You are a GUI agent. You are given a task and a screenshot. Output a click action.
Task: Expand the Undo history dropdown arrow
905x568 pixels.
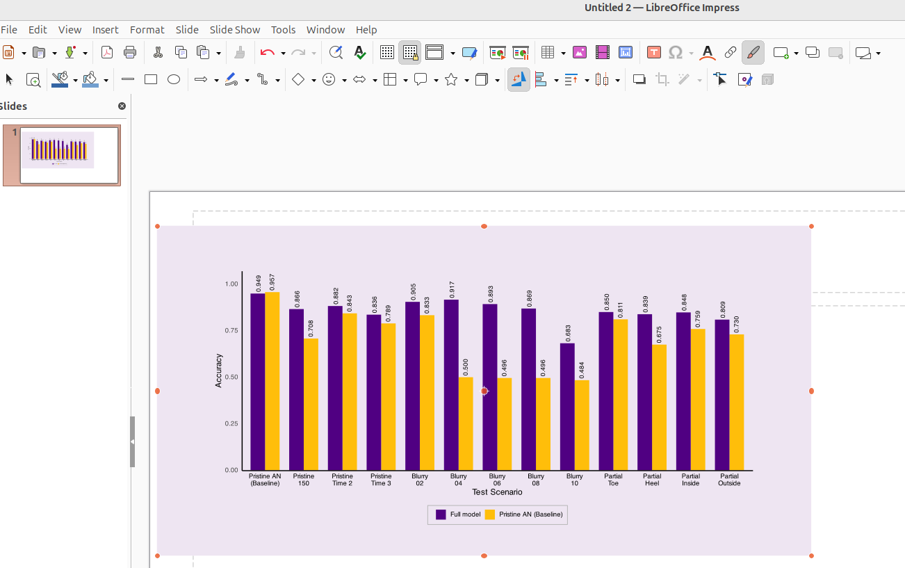pos(283,53)
